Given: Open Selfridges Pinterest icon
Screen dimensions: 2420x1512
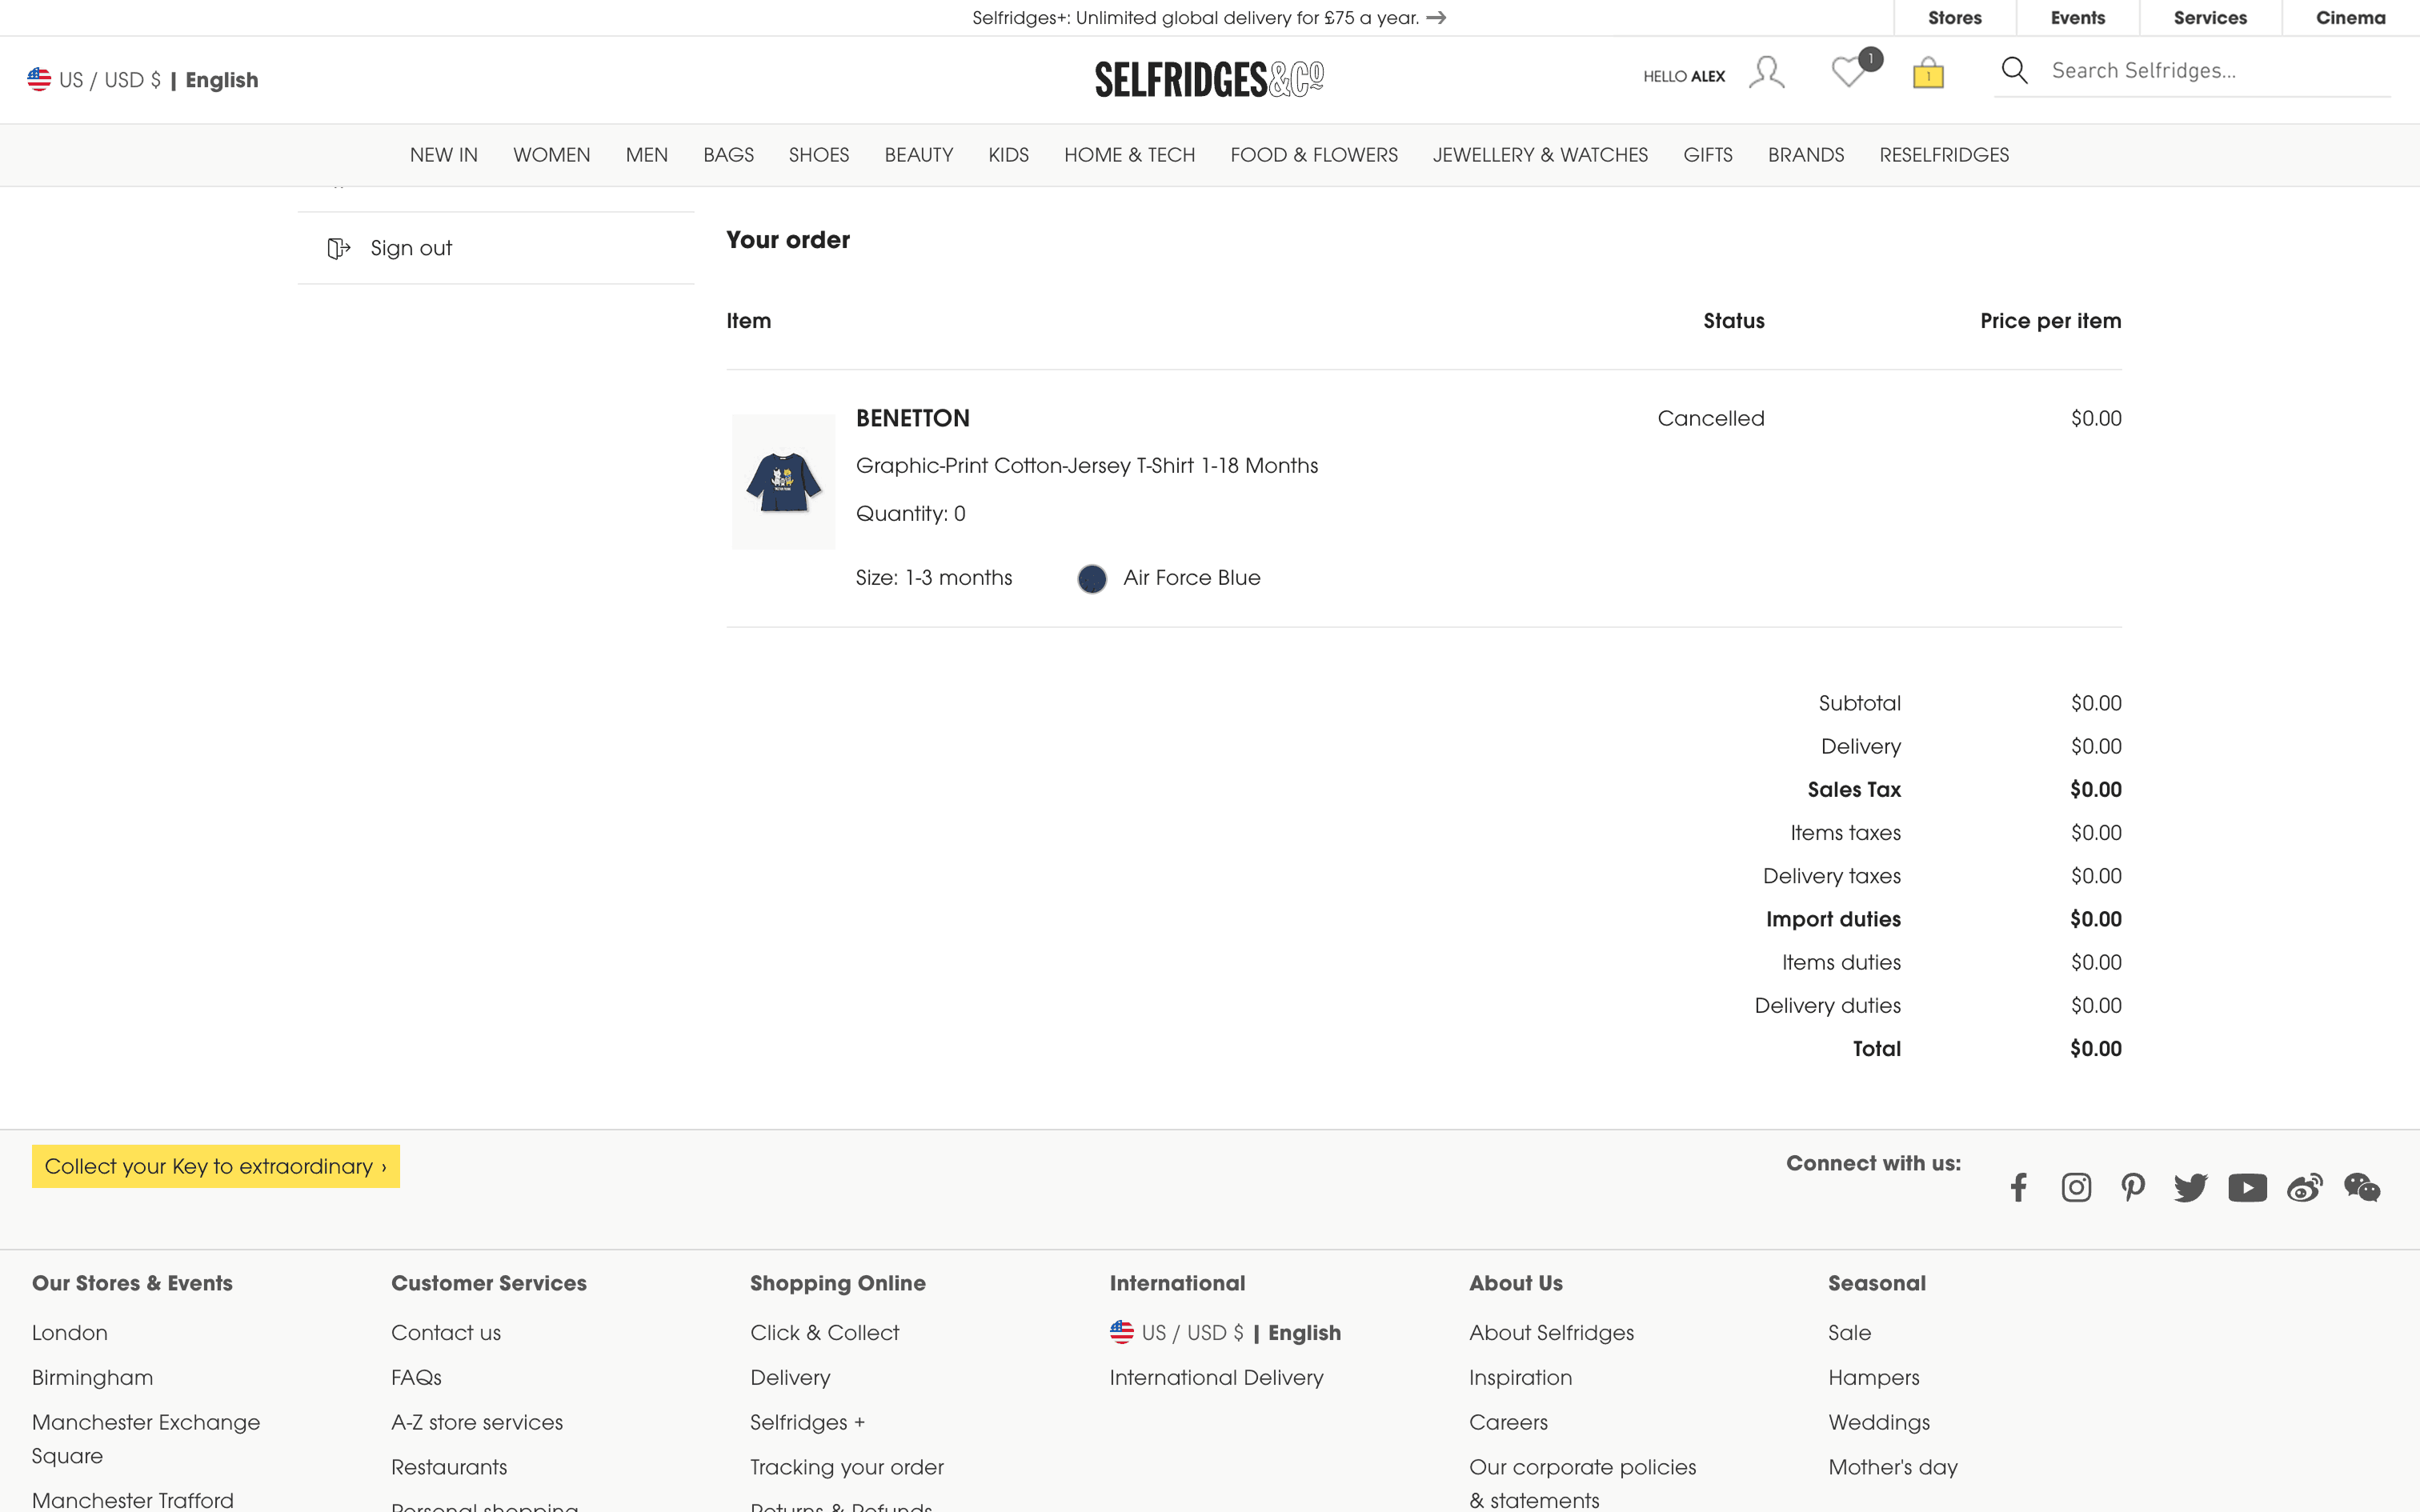Looking at the screenshot, I should [x=2133, y=1188].
